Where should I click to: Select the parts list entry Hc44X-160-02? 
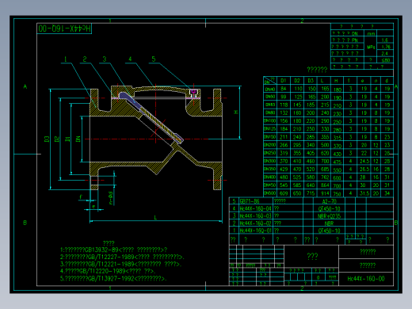pyautogui.click(x=255, y=223)
